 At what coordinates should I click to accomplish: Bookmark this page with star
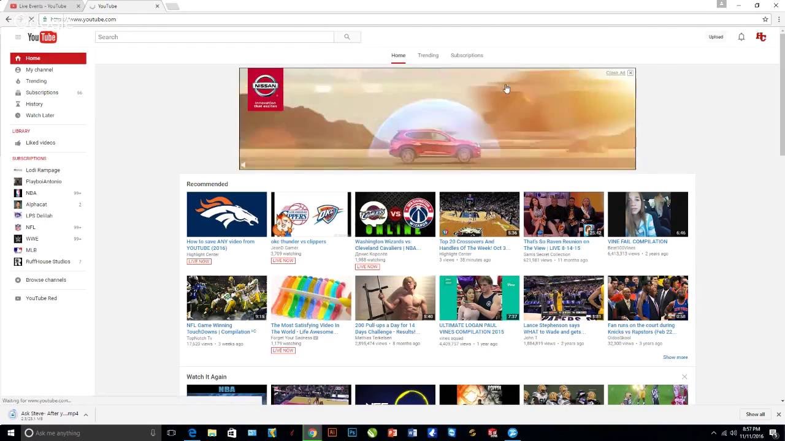click(x=765, y=19)
